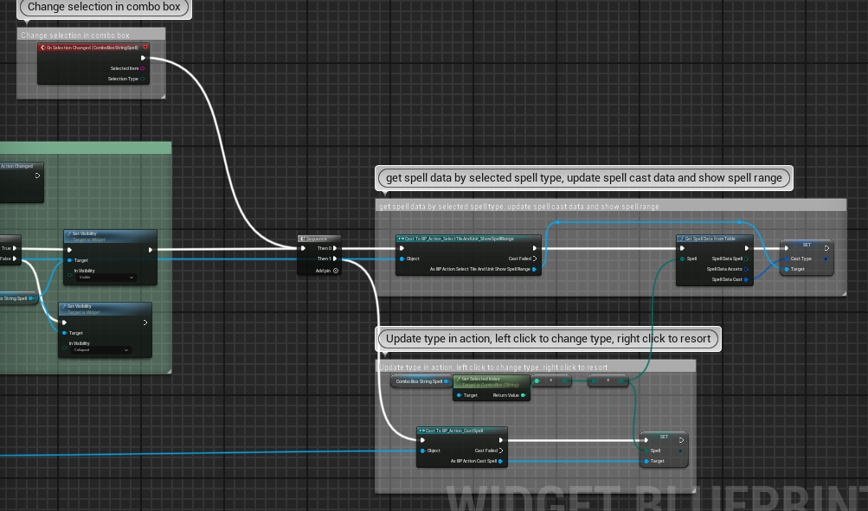This screenshot has width=868, height=511.
Task: Click Object pin on Cast To BP_Action_CastSpell
Action: [423, 450]
